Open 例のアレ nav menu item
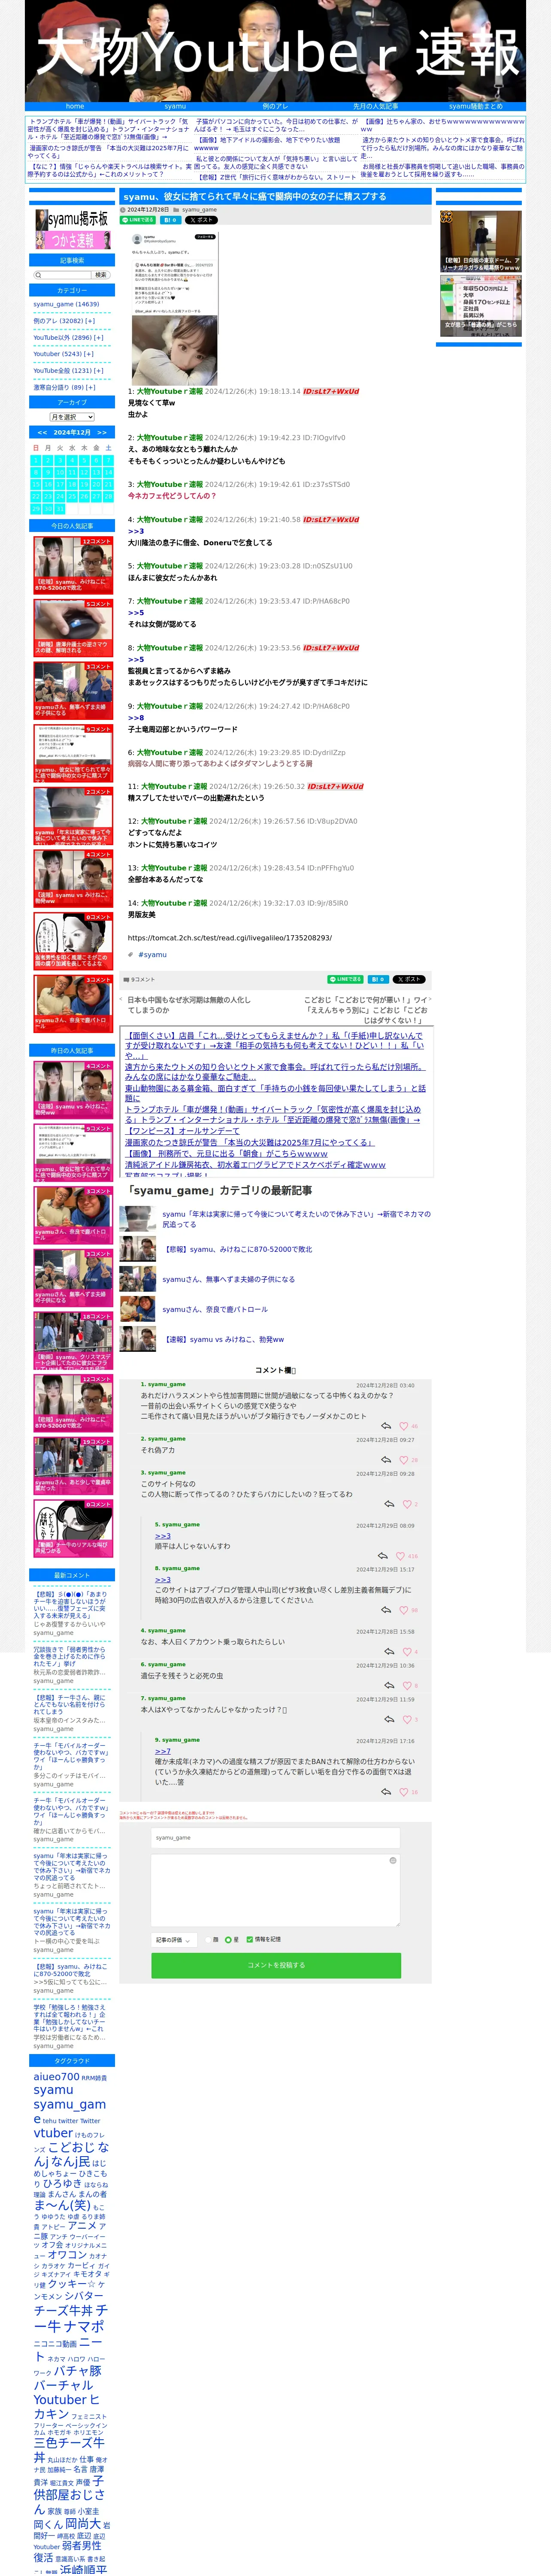 275,106
